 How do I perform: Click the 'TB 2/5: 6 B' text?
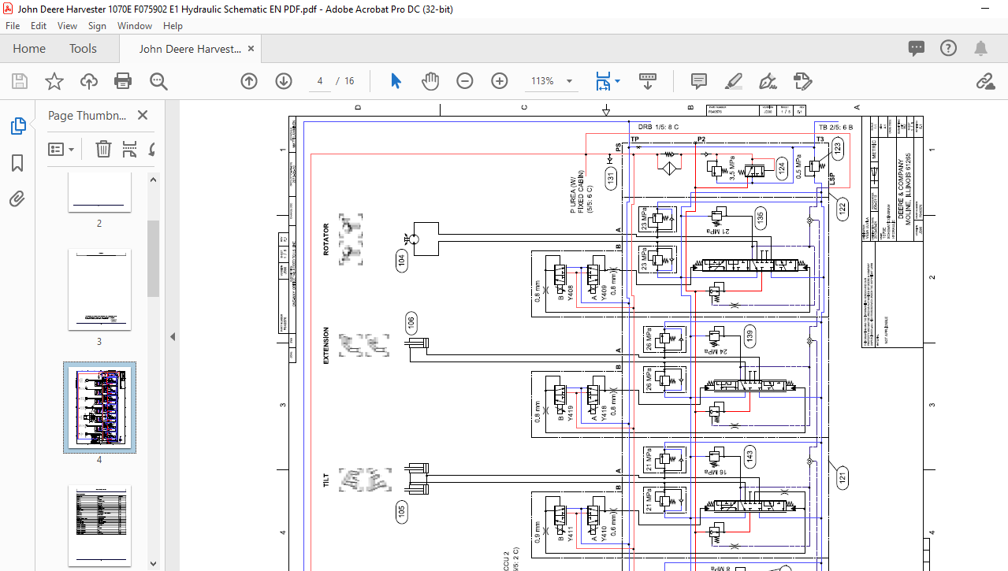click(x=835, y=127)
